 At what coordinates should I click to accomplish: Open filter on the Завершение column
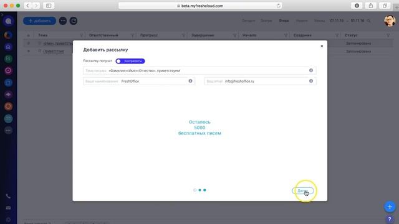pyautogui.click(x=234, y=35)
